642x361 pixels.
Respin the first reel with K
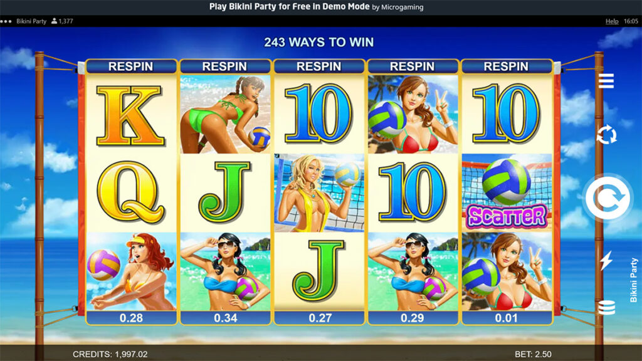pos(131,66)
